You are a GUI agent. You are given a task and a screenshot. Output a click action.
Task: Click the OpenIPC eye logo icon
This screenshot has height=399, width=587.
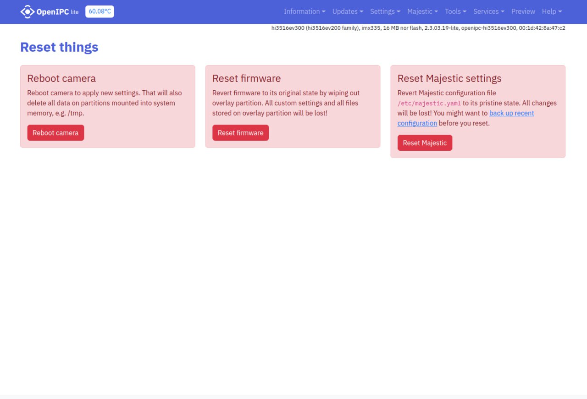coord(28,12)
